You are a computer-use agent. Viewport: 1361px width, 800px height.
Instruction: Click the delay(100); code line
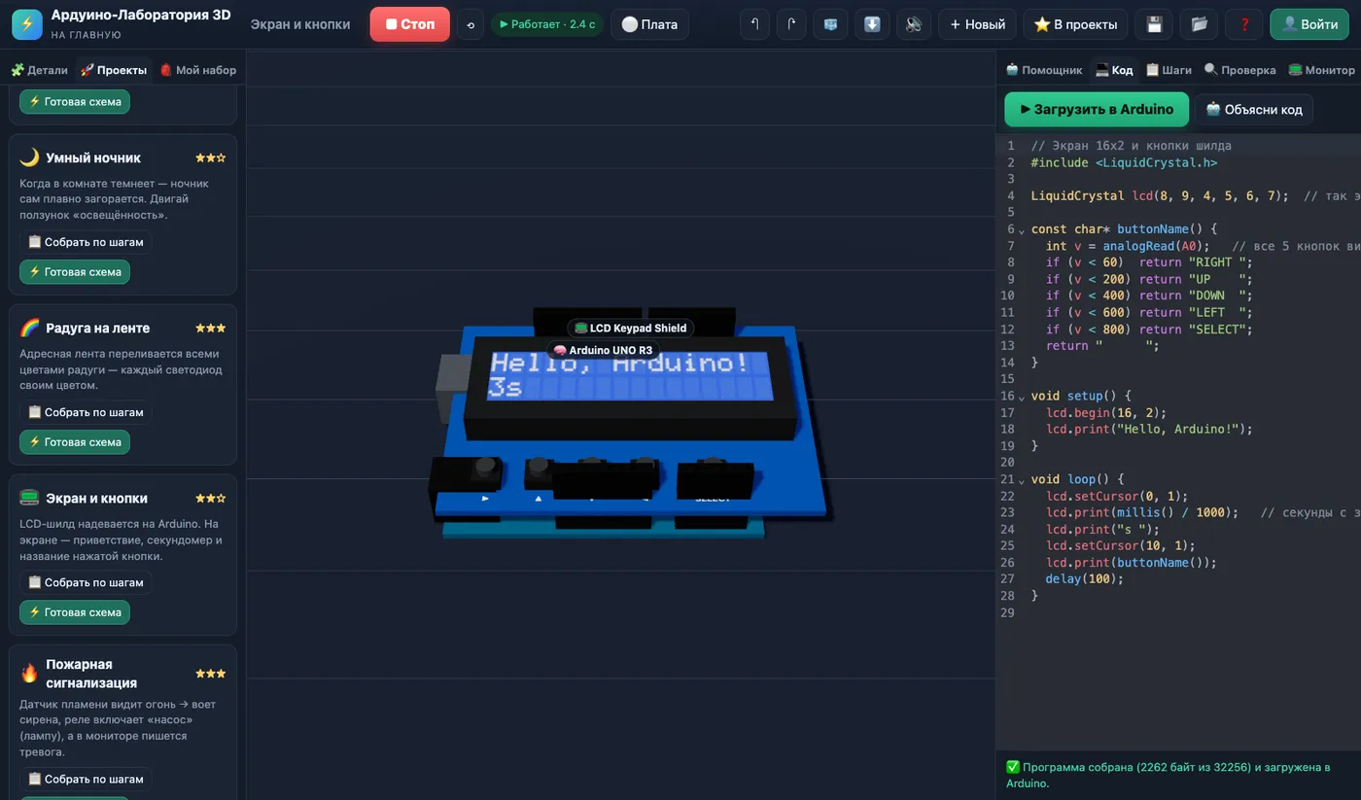(1084, 578)
